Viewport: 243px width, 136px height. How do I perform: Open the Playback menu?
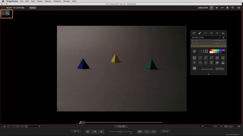click(57, 1)
